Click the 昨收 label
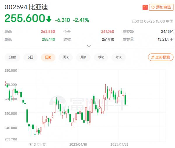The width and height of the screenshot is (175, 148). pos(67,39)
